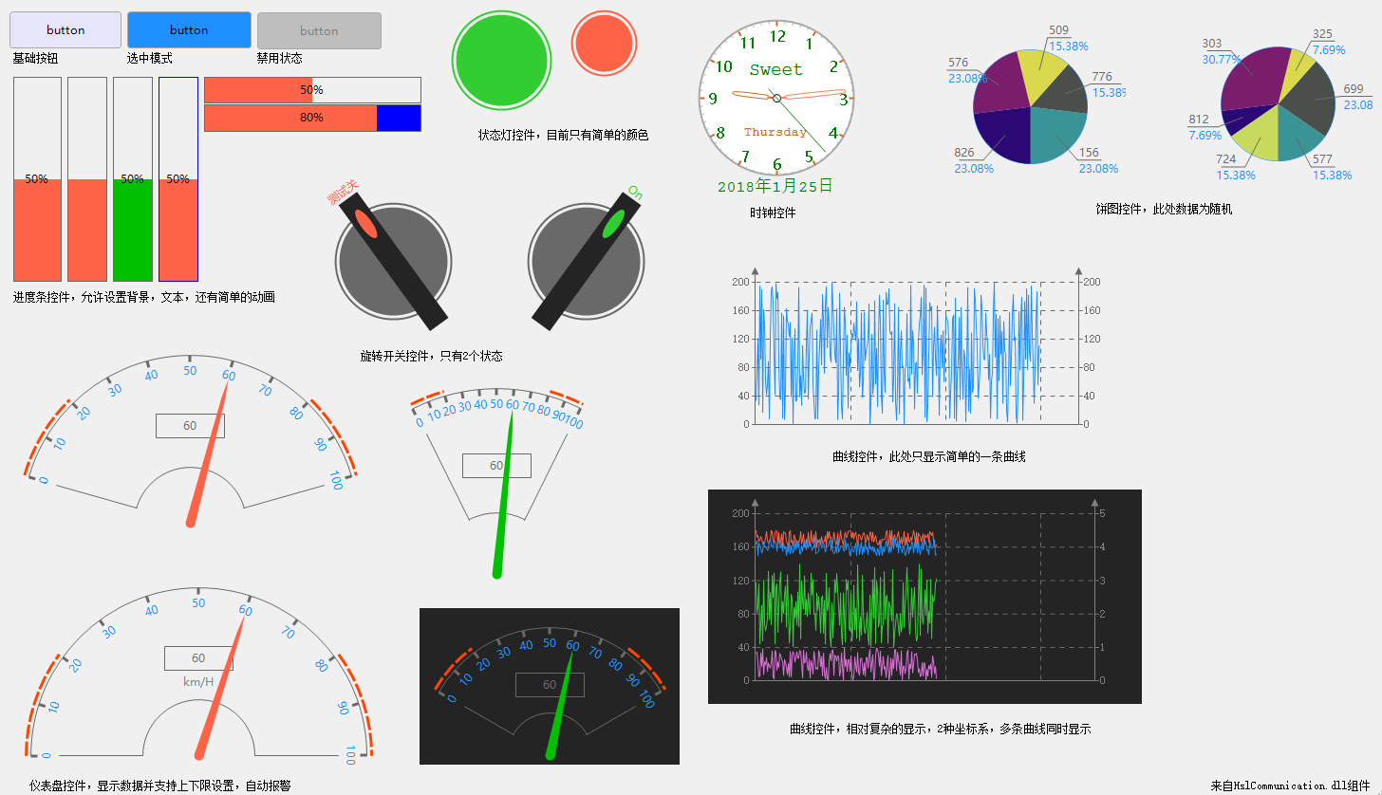The height and width of the screenshot is (795, 1382).
Task: Click the 724 label on right pie
Action: coord(1226,159)
